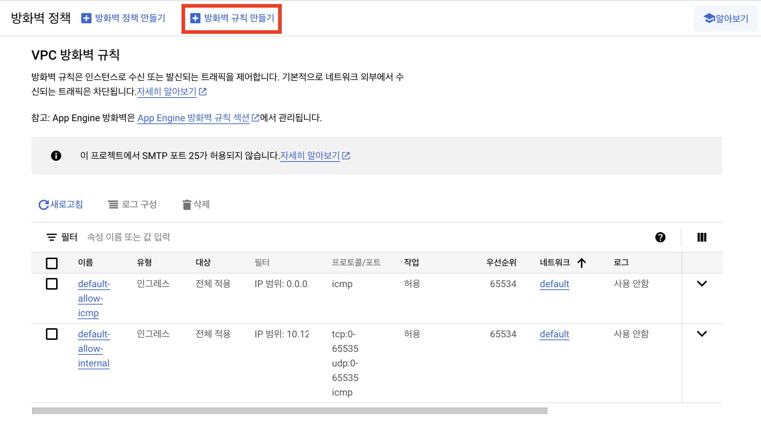Check the default-allow-internal rule checkbox
The height and width of the screenshot is (425, 761).
click(x=52, y=334)
